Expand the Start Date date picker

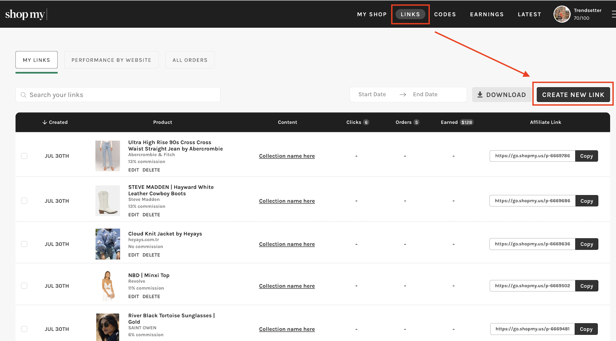pos(372,94)
